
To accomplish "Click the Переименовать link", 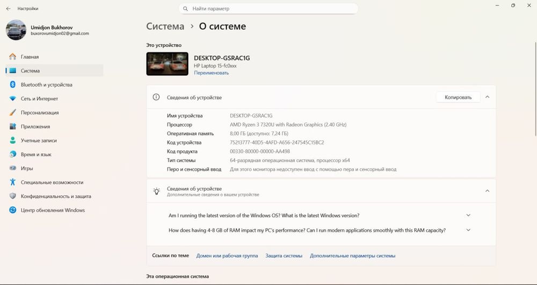I will point(211,73).
